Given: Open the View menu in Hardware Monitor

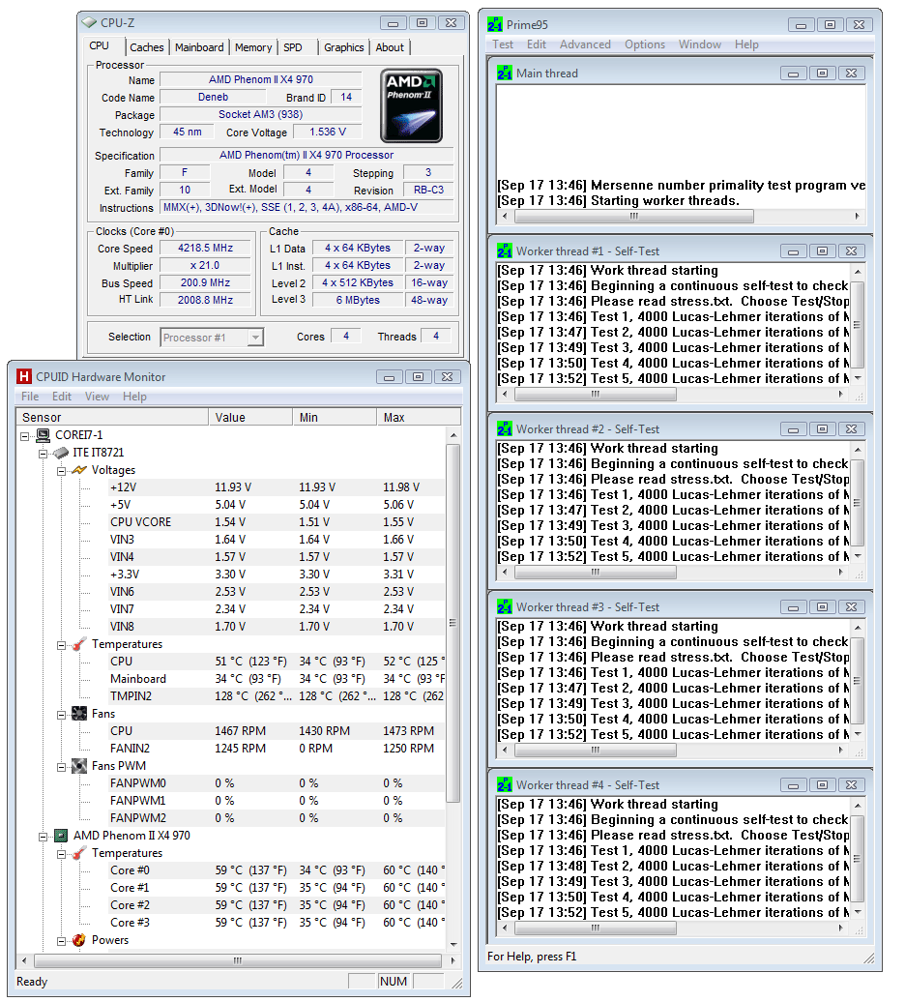Looking at the screenshot, I should click(x=97, y=397).
